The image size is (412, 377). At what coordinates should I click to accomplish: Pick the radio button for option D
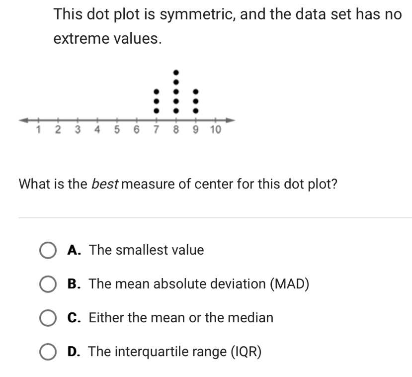click(48, 352)
